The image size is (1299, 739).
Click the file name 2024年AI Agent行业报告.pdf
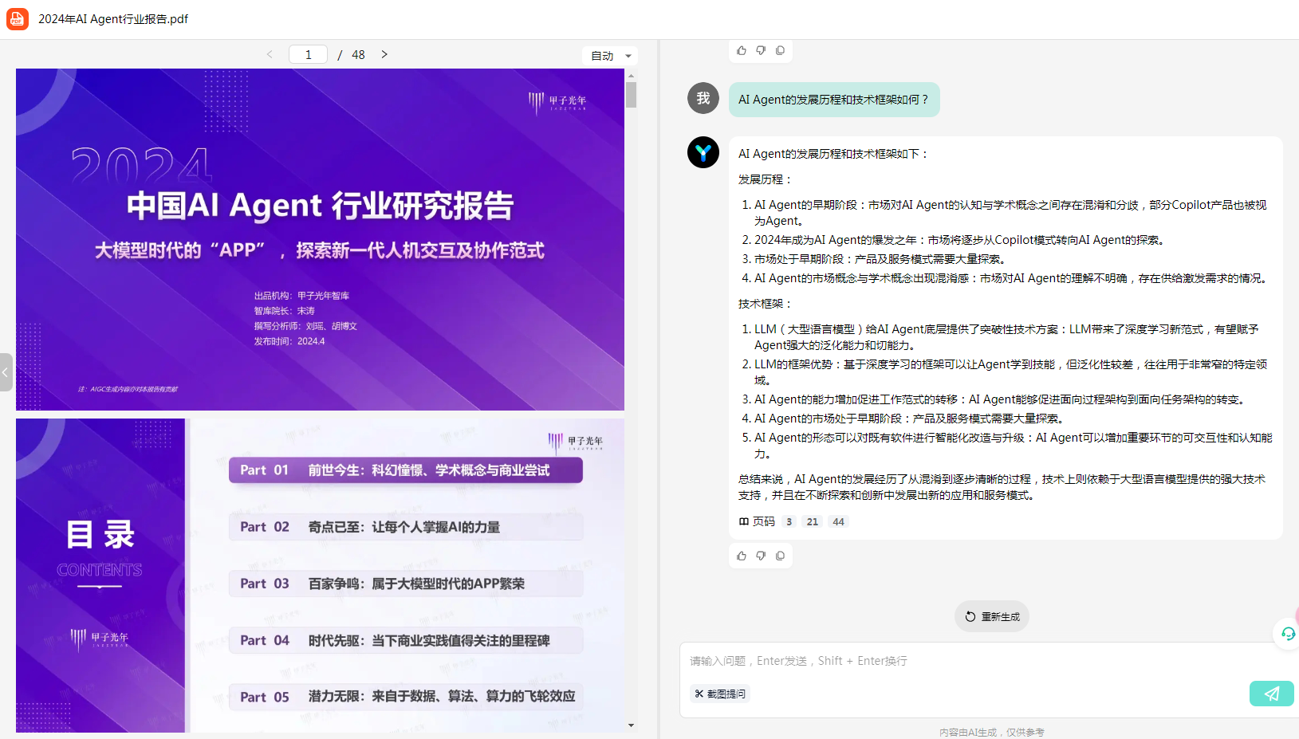tap(113, 19)
